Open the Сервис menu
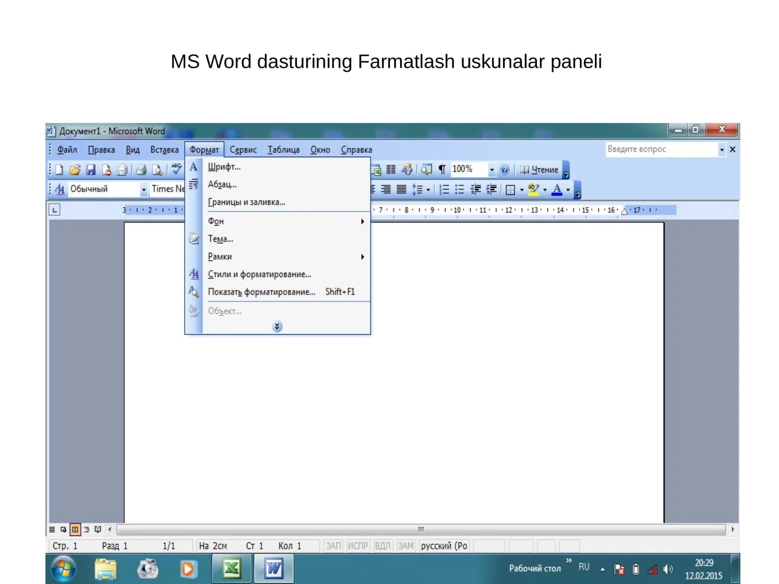This screenshot has width=779, height=584. [x=243, y=150]
